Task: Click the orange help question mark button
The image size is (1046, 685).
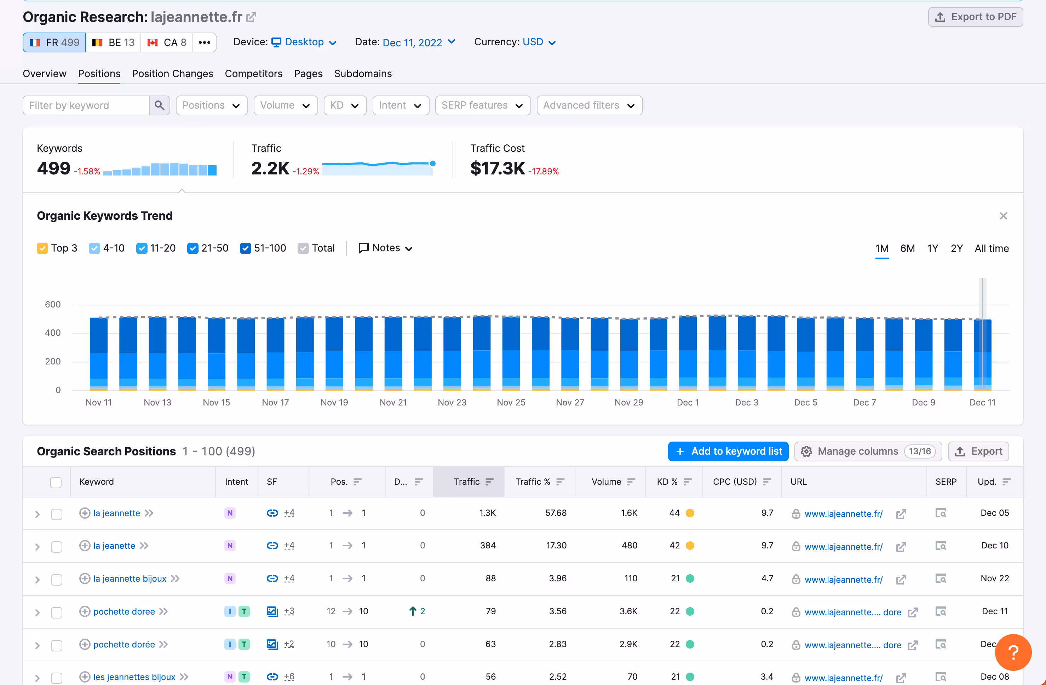Action: 1013,652
